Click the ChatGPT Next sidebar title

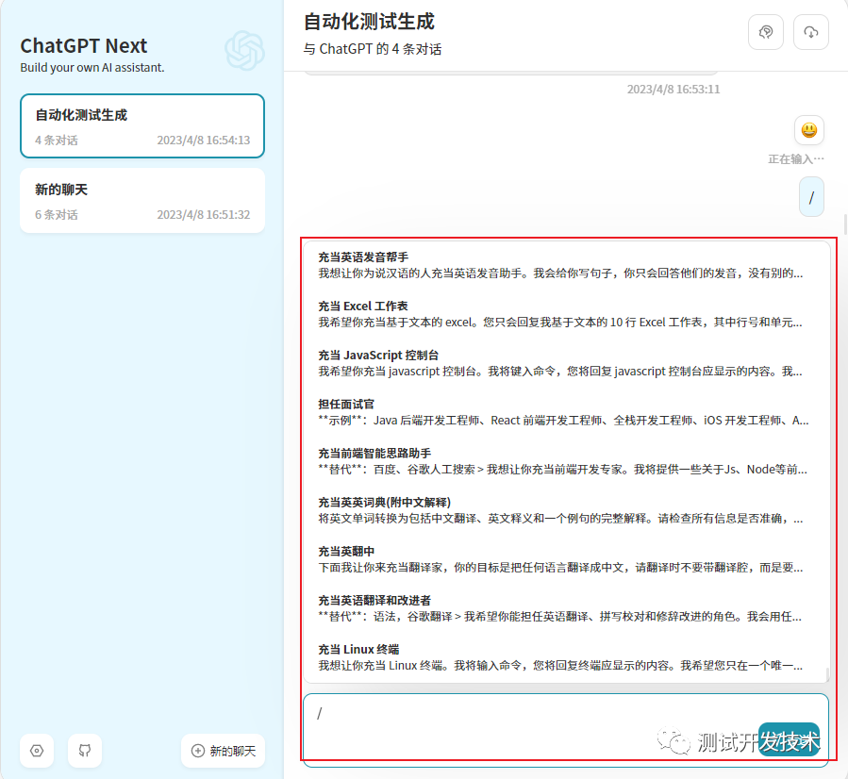(x=84, y=46)
